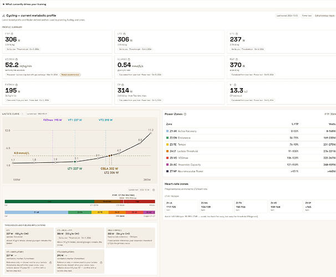Open info icon next to LT1 label

pos(237,34)
